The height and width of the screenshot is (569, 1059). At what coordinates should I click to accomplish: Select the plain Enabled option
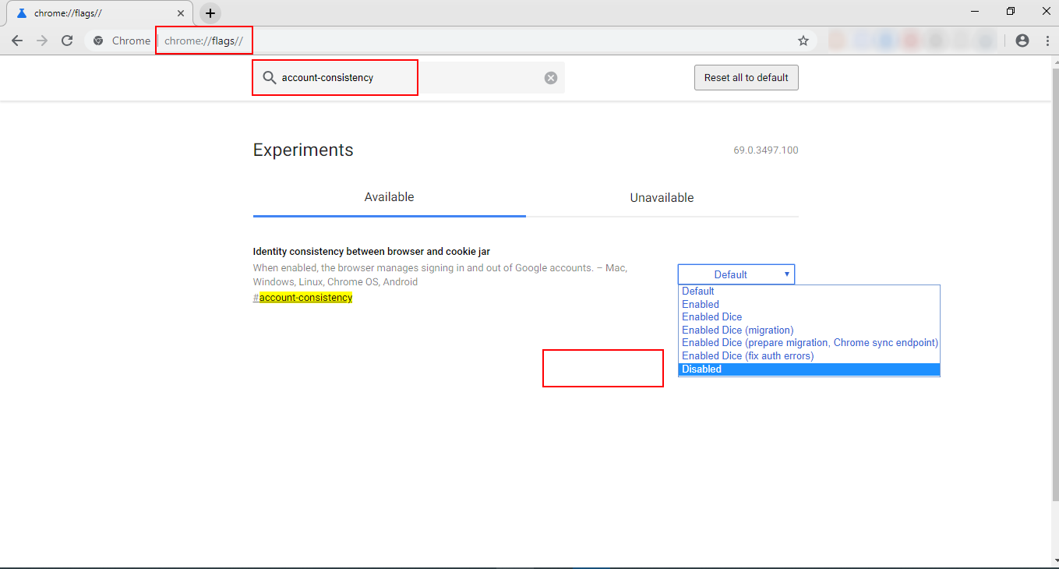[x=809, y=304]
